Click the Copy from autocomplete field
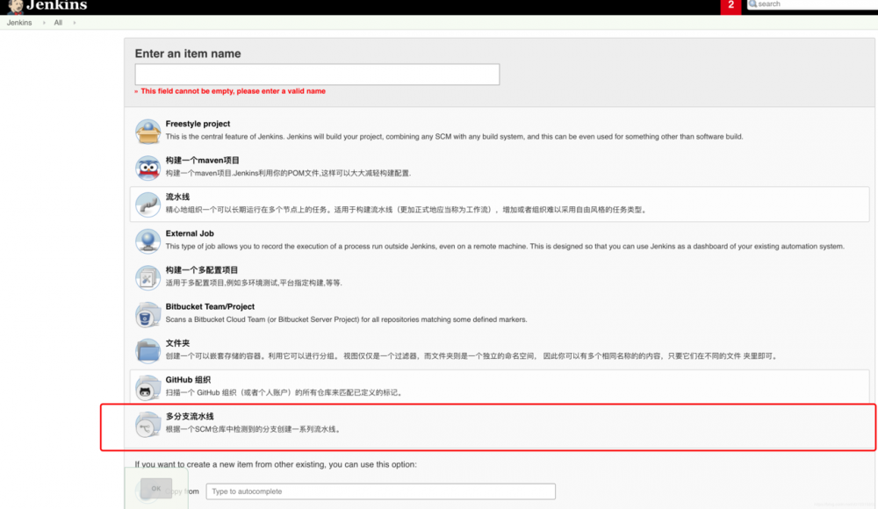Image resolution: width=878 pixels, height=509 pixels. 381,491
